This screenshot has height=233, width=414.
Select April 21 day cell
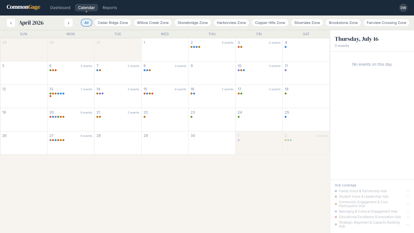coord(118,119)
